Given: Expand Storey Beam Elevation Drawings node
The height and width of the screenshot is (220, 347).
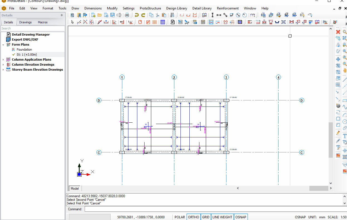Looking at the screenshot, I should [3, 70].
